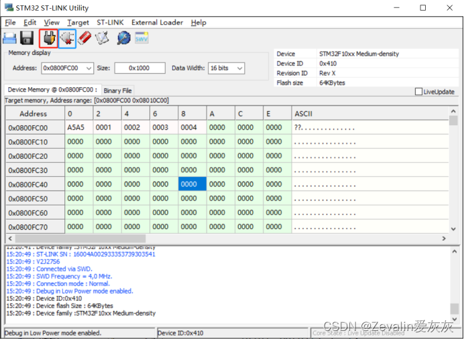464x339 pixels.
Task: Open Program and verify icon
Action: tap(102, 38)
